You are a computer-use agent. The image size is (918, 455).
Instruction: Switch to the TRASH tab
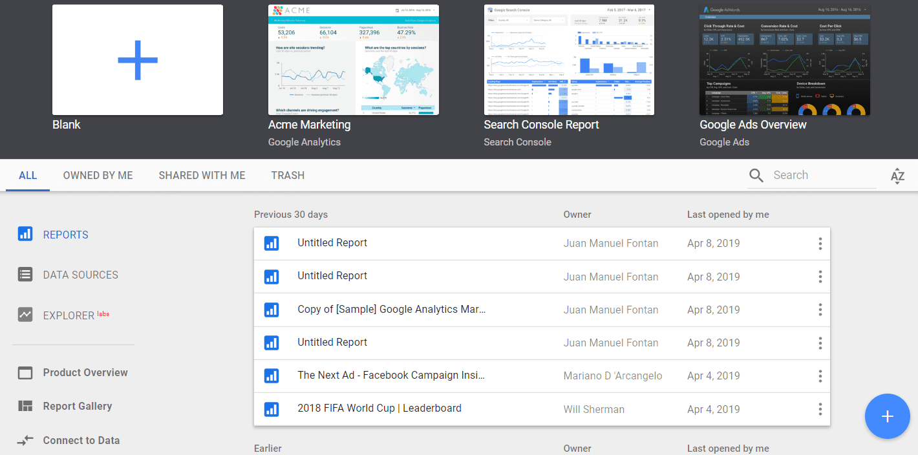[x=288, y=175]
